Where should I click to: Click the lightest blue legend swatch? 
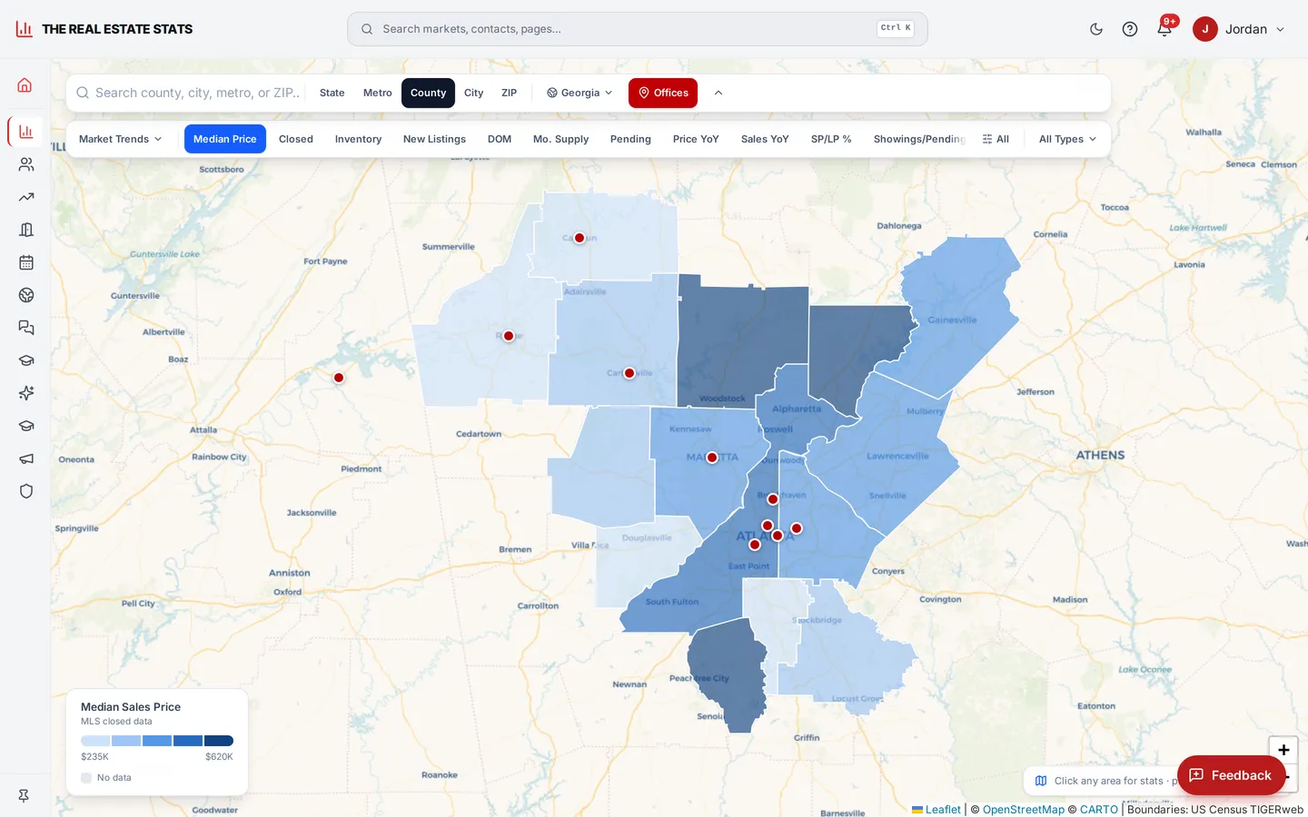coord(95,741)
